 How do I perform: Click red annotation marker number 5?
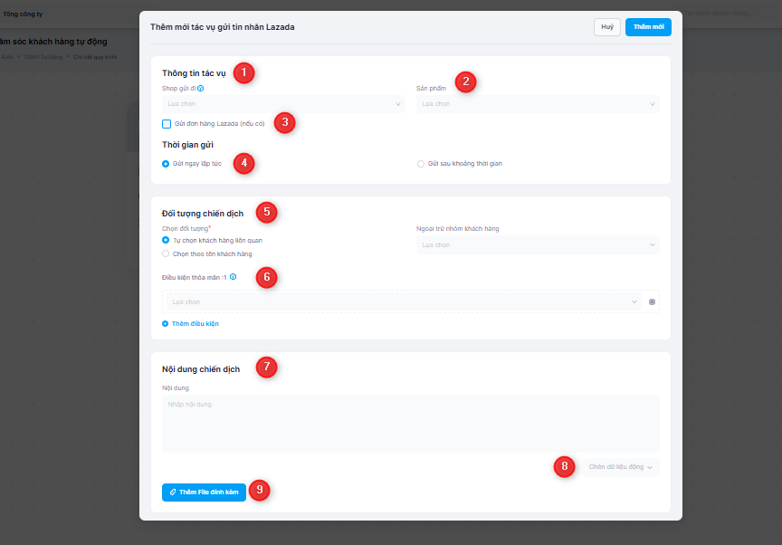tap(265, 212)
